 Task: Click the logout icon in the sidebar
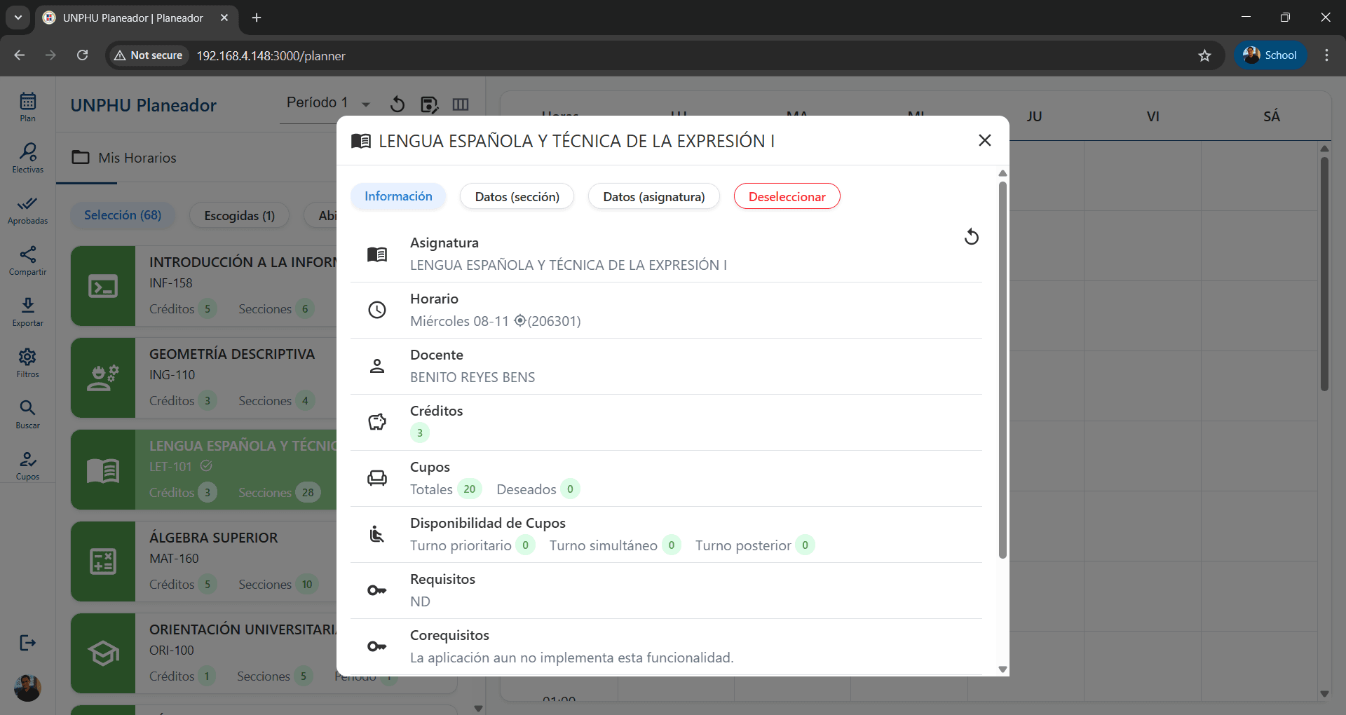(x=27, y=643)
